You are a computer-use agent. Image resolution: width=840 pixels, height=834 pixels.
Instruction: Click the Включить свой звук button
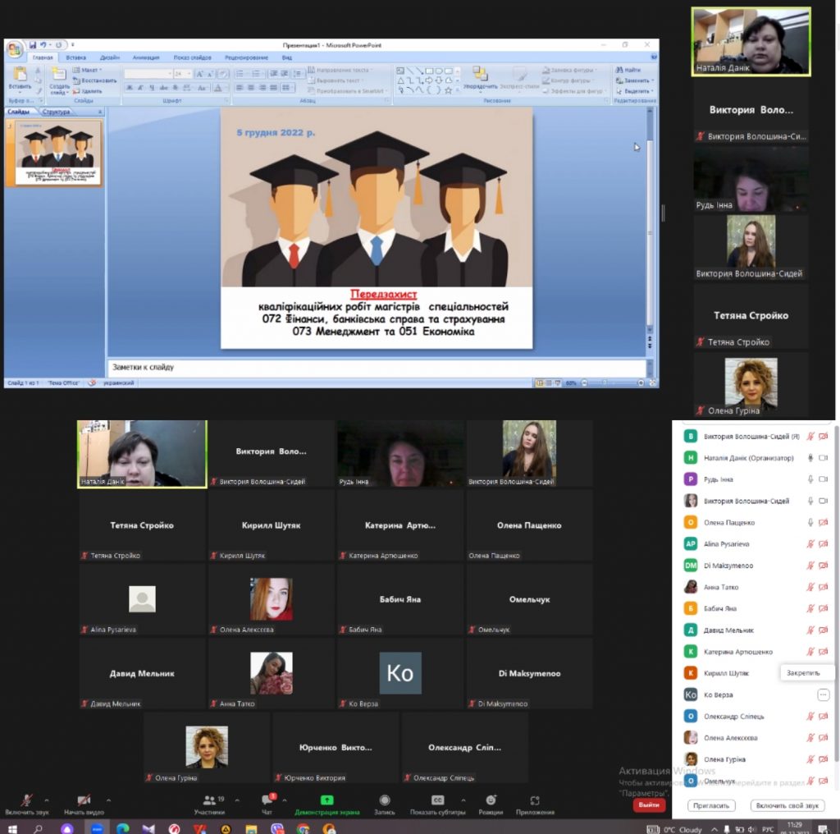point(787,805)
